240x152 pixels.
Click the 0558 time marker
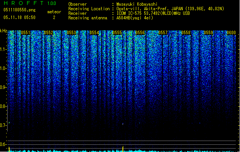click(186, 33)
